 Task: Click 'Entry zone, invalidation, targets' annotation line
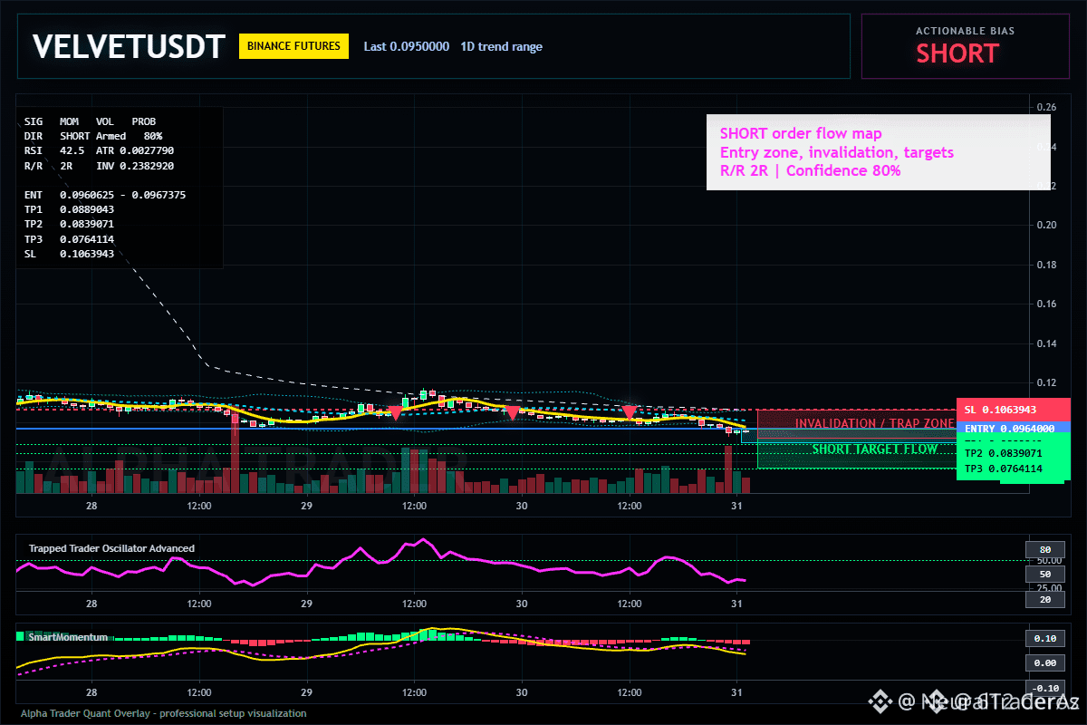click(837, 152)
